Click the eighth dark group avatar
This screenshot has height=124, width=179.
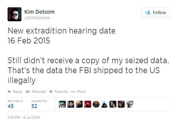[121, 104]
